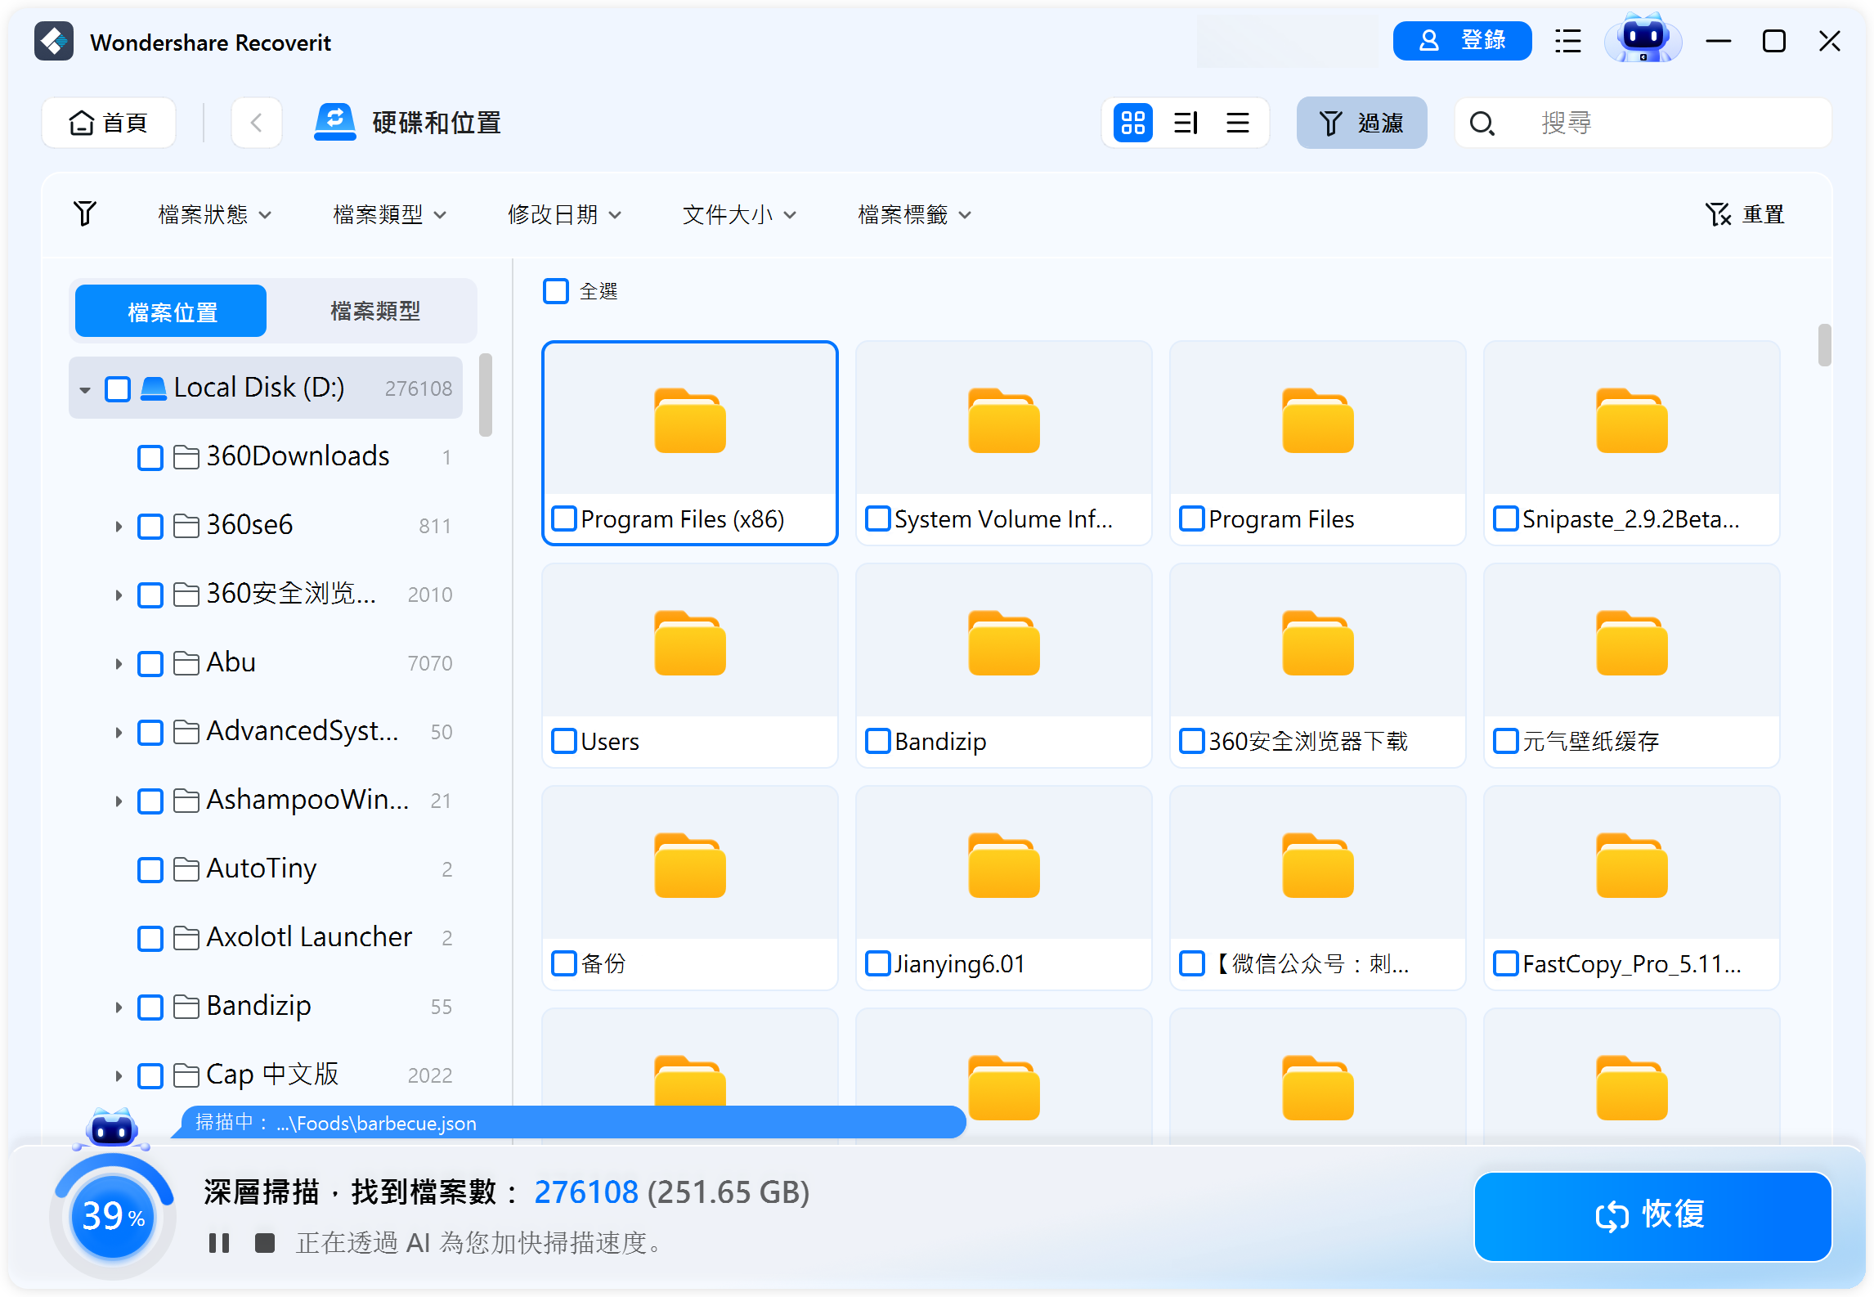
Task: Click the 恢復 recover button
Action: coord(1652,1216)
